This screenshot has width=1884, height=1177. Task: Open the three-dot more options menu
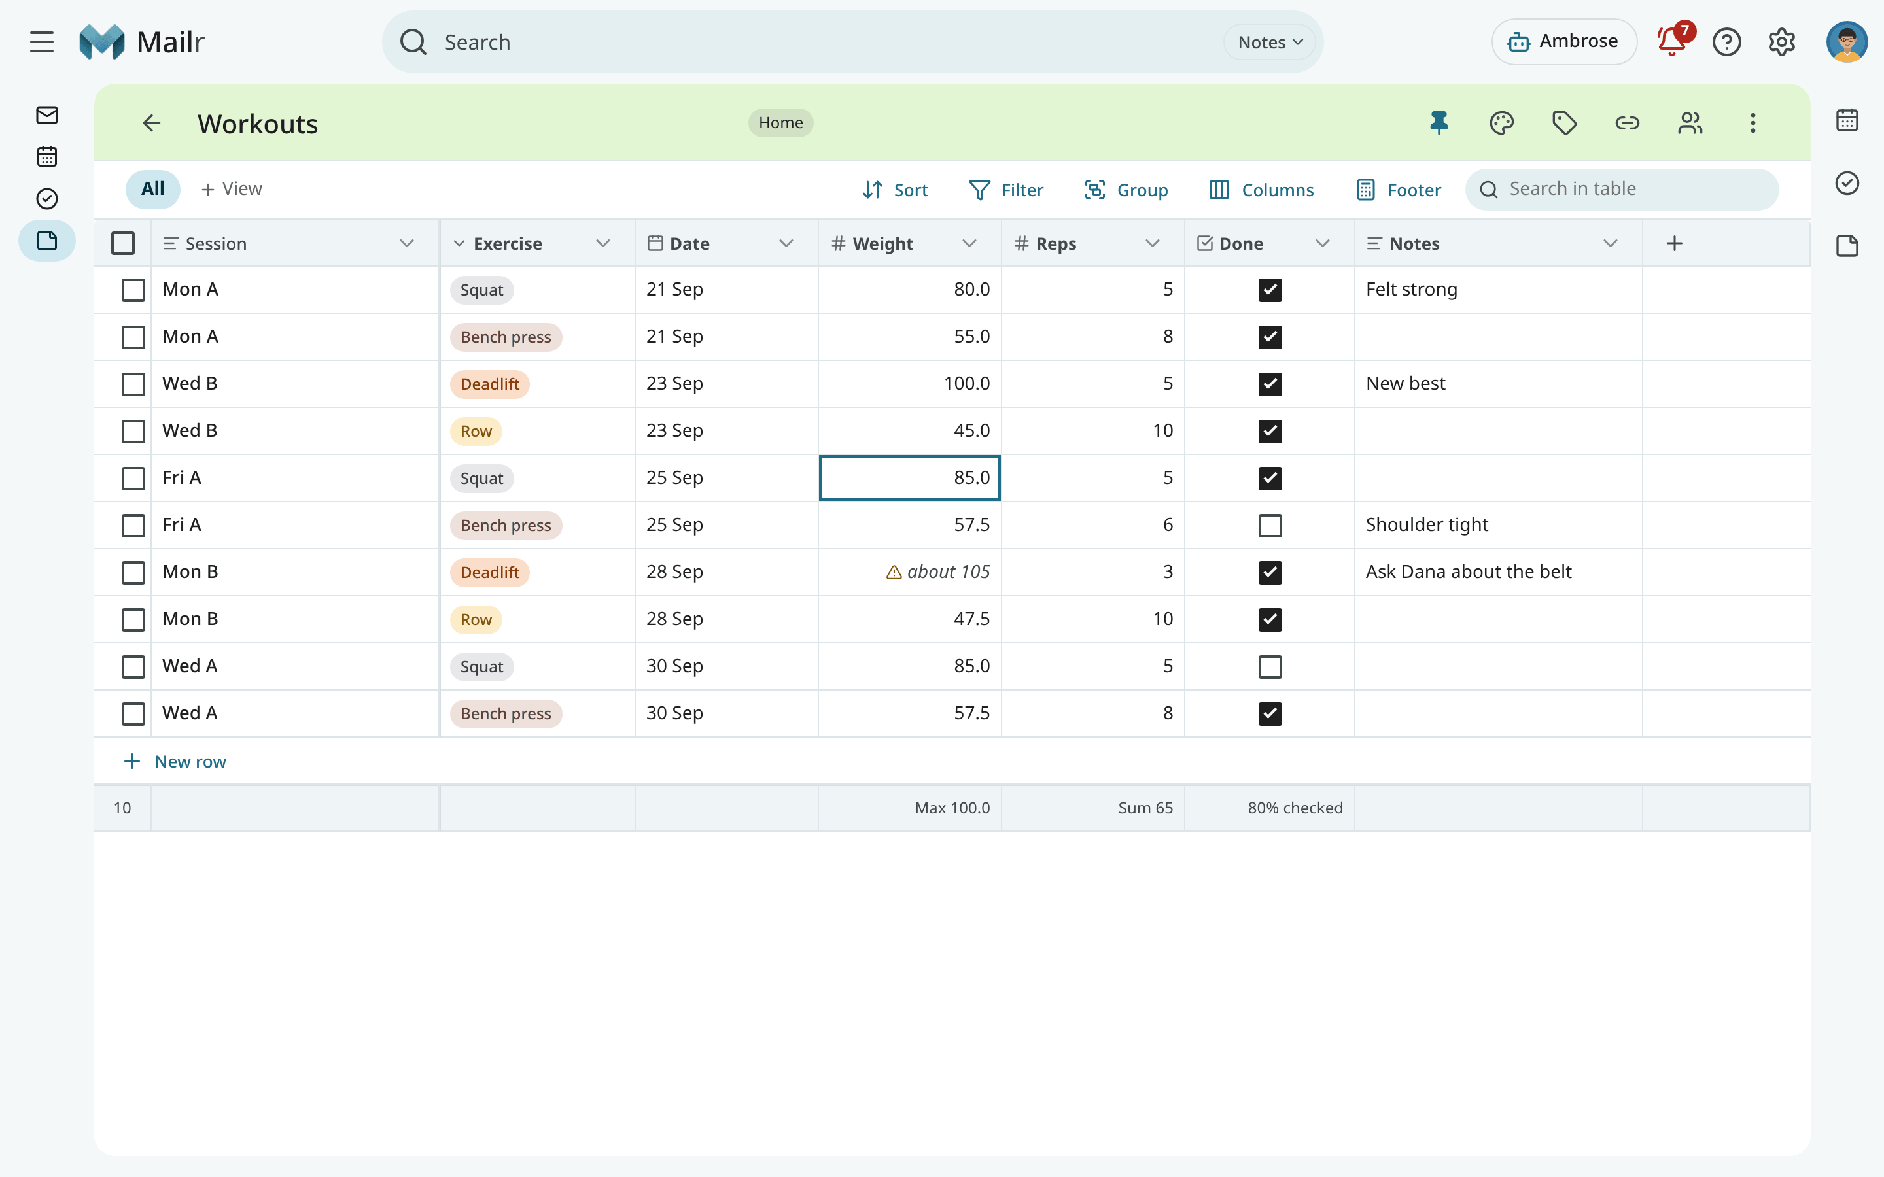tap(1753, 123)
